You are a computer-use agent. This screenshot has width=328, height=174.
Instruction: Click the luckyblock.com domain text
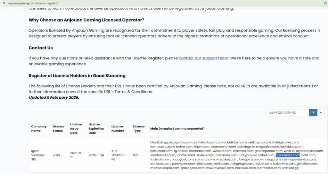click(291, 147)
